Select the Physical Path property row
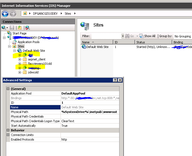The width and height of the screenshot is (192, 156). pyautogui.click(x=65, y=112)
